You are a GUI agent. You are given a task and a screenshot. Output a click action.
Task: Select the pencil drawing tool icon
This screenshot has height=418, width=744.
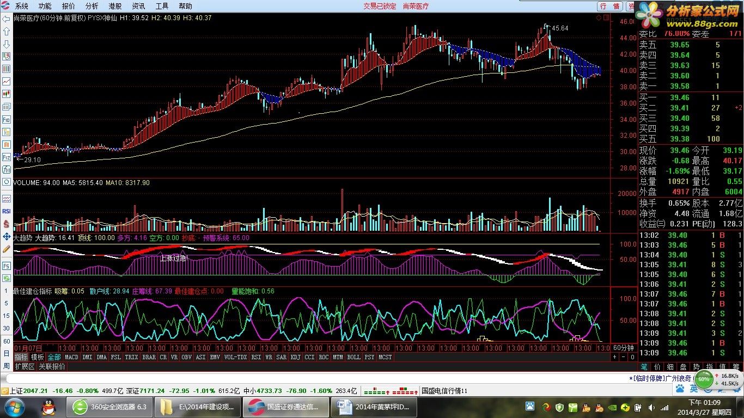pos(7,249)
